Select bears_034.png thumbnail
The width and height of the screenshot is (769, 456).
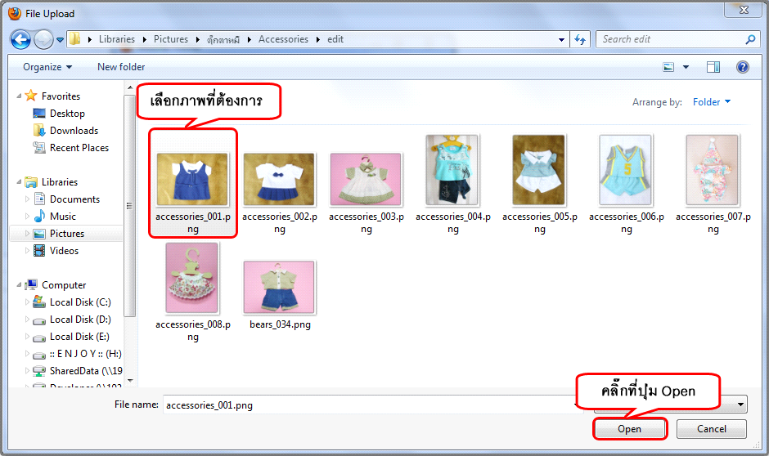tap(279, 287)
